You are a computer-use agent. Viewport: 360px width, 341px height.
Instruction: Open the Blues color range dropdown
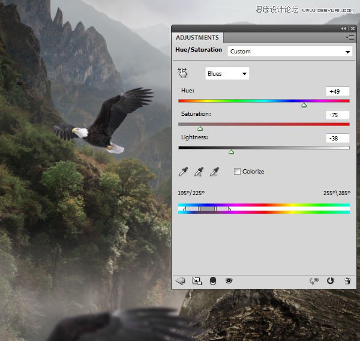coord(227,73)
